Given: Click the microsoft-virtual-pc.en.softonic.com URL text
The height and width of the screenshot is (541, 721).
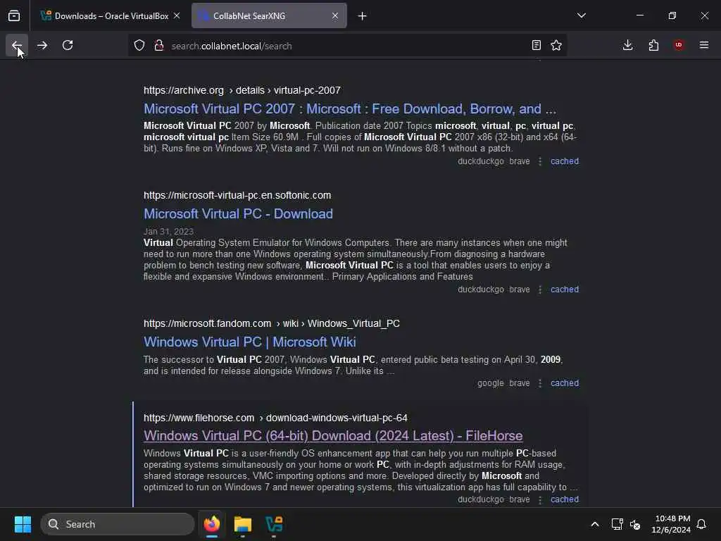Looking at the screenshot, I should [x=237, y=195].
